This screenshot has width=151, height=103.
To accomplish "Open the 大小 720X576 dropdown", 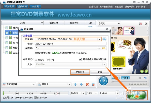I will pos(104,64).
